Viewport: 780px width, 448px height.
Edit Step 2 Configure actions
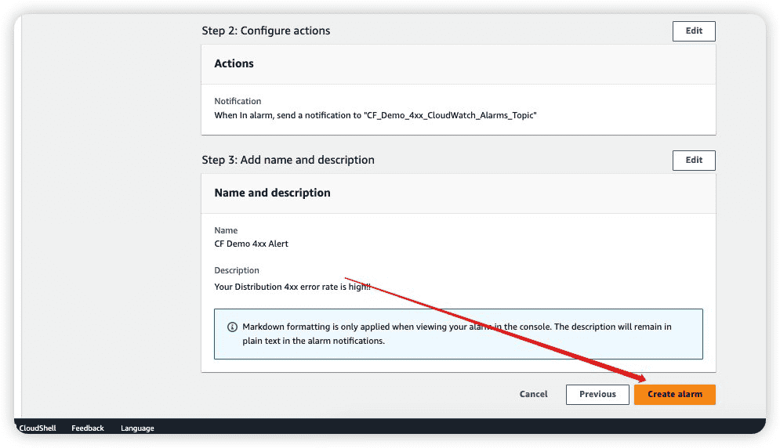694,31
